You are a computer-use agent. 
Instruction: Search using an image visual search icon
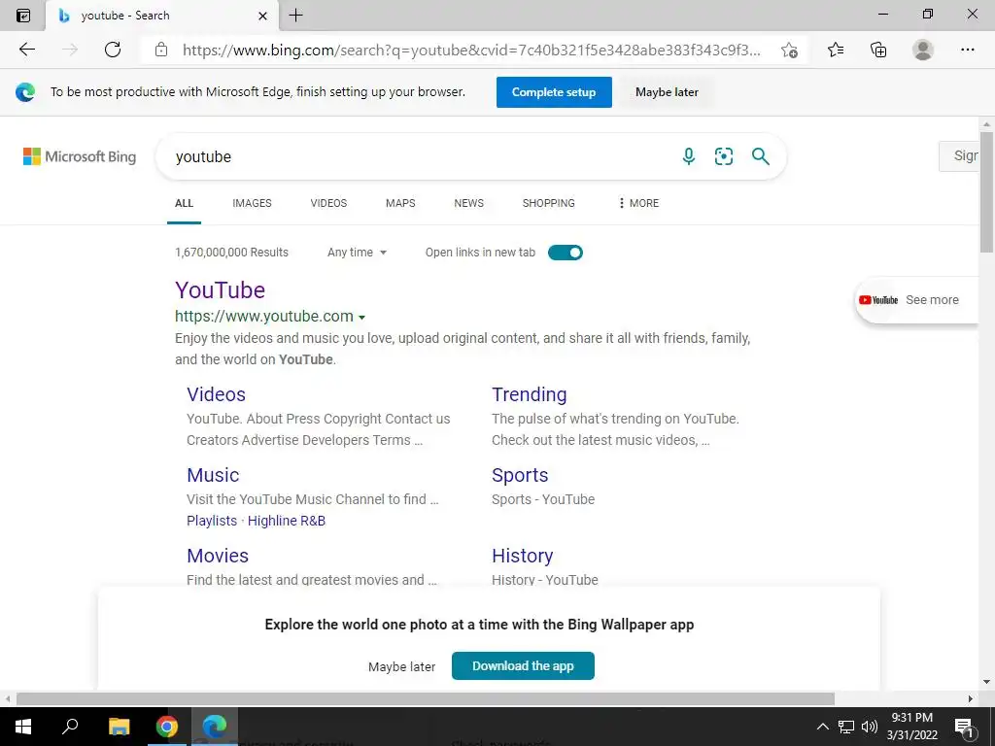tap(723, 156)
